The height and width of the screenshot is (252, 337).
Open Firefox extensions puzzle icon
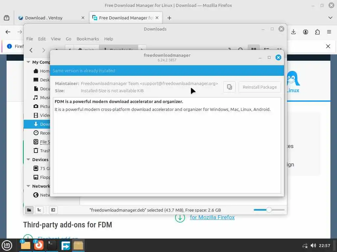pyautogui.click(x=317, y=32)
